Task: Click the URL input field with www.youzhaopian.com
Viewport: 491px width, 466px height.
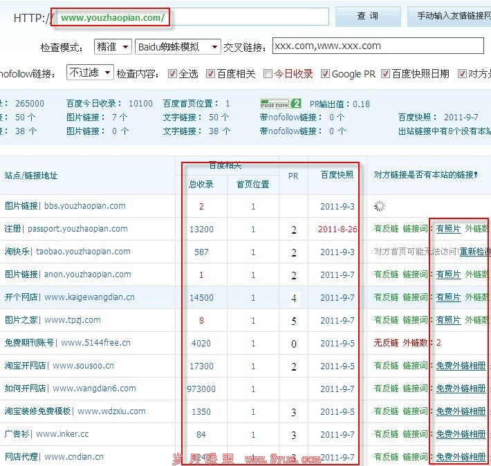Action: coord(192,17)
